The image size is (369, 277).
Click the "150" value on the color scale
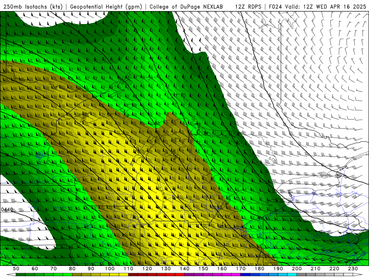(x=203, y=269)
